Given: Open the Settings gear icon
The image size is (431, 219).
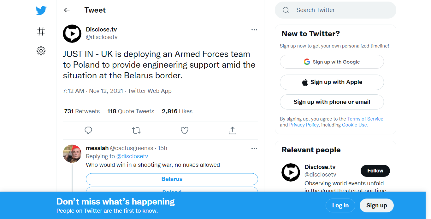Looking at the screenshot, I should (x=41, y=51).
